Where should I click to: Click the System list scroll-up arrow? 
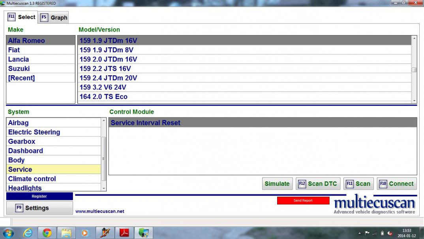[103, 120]
